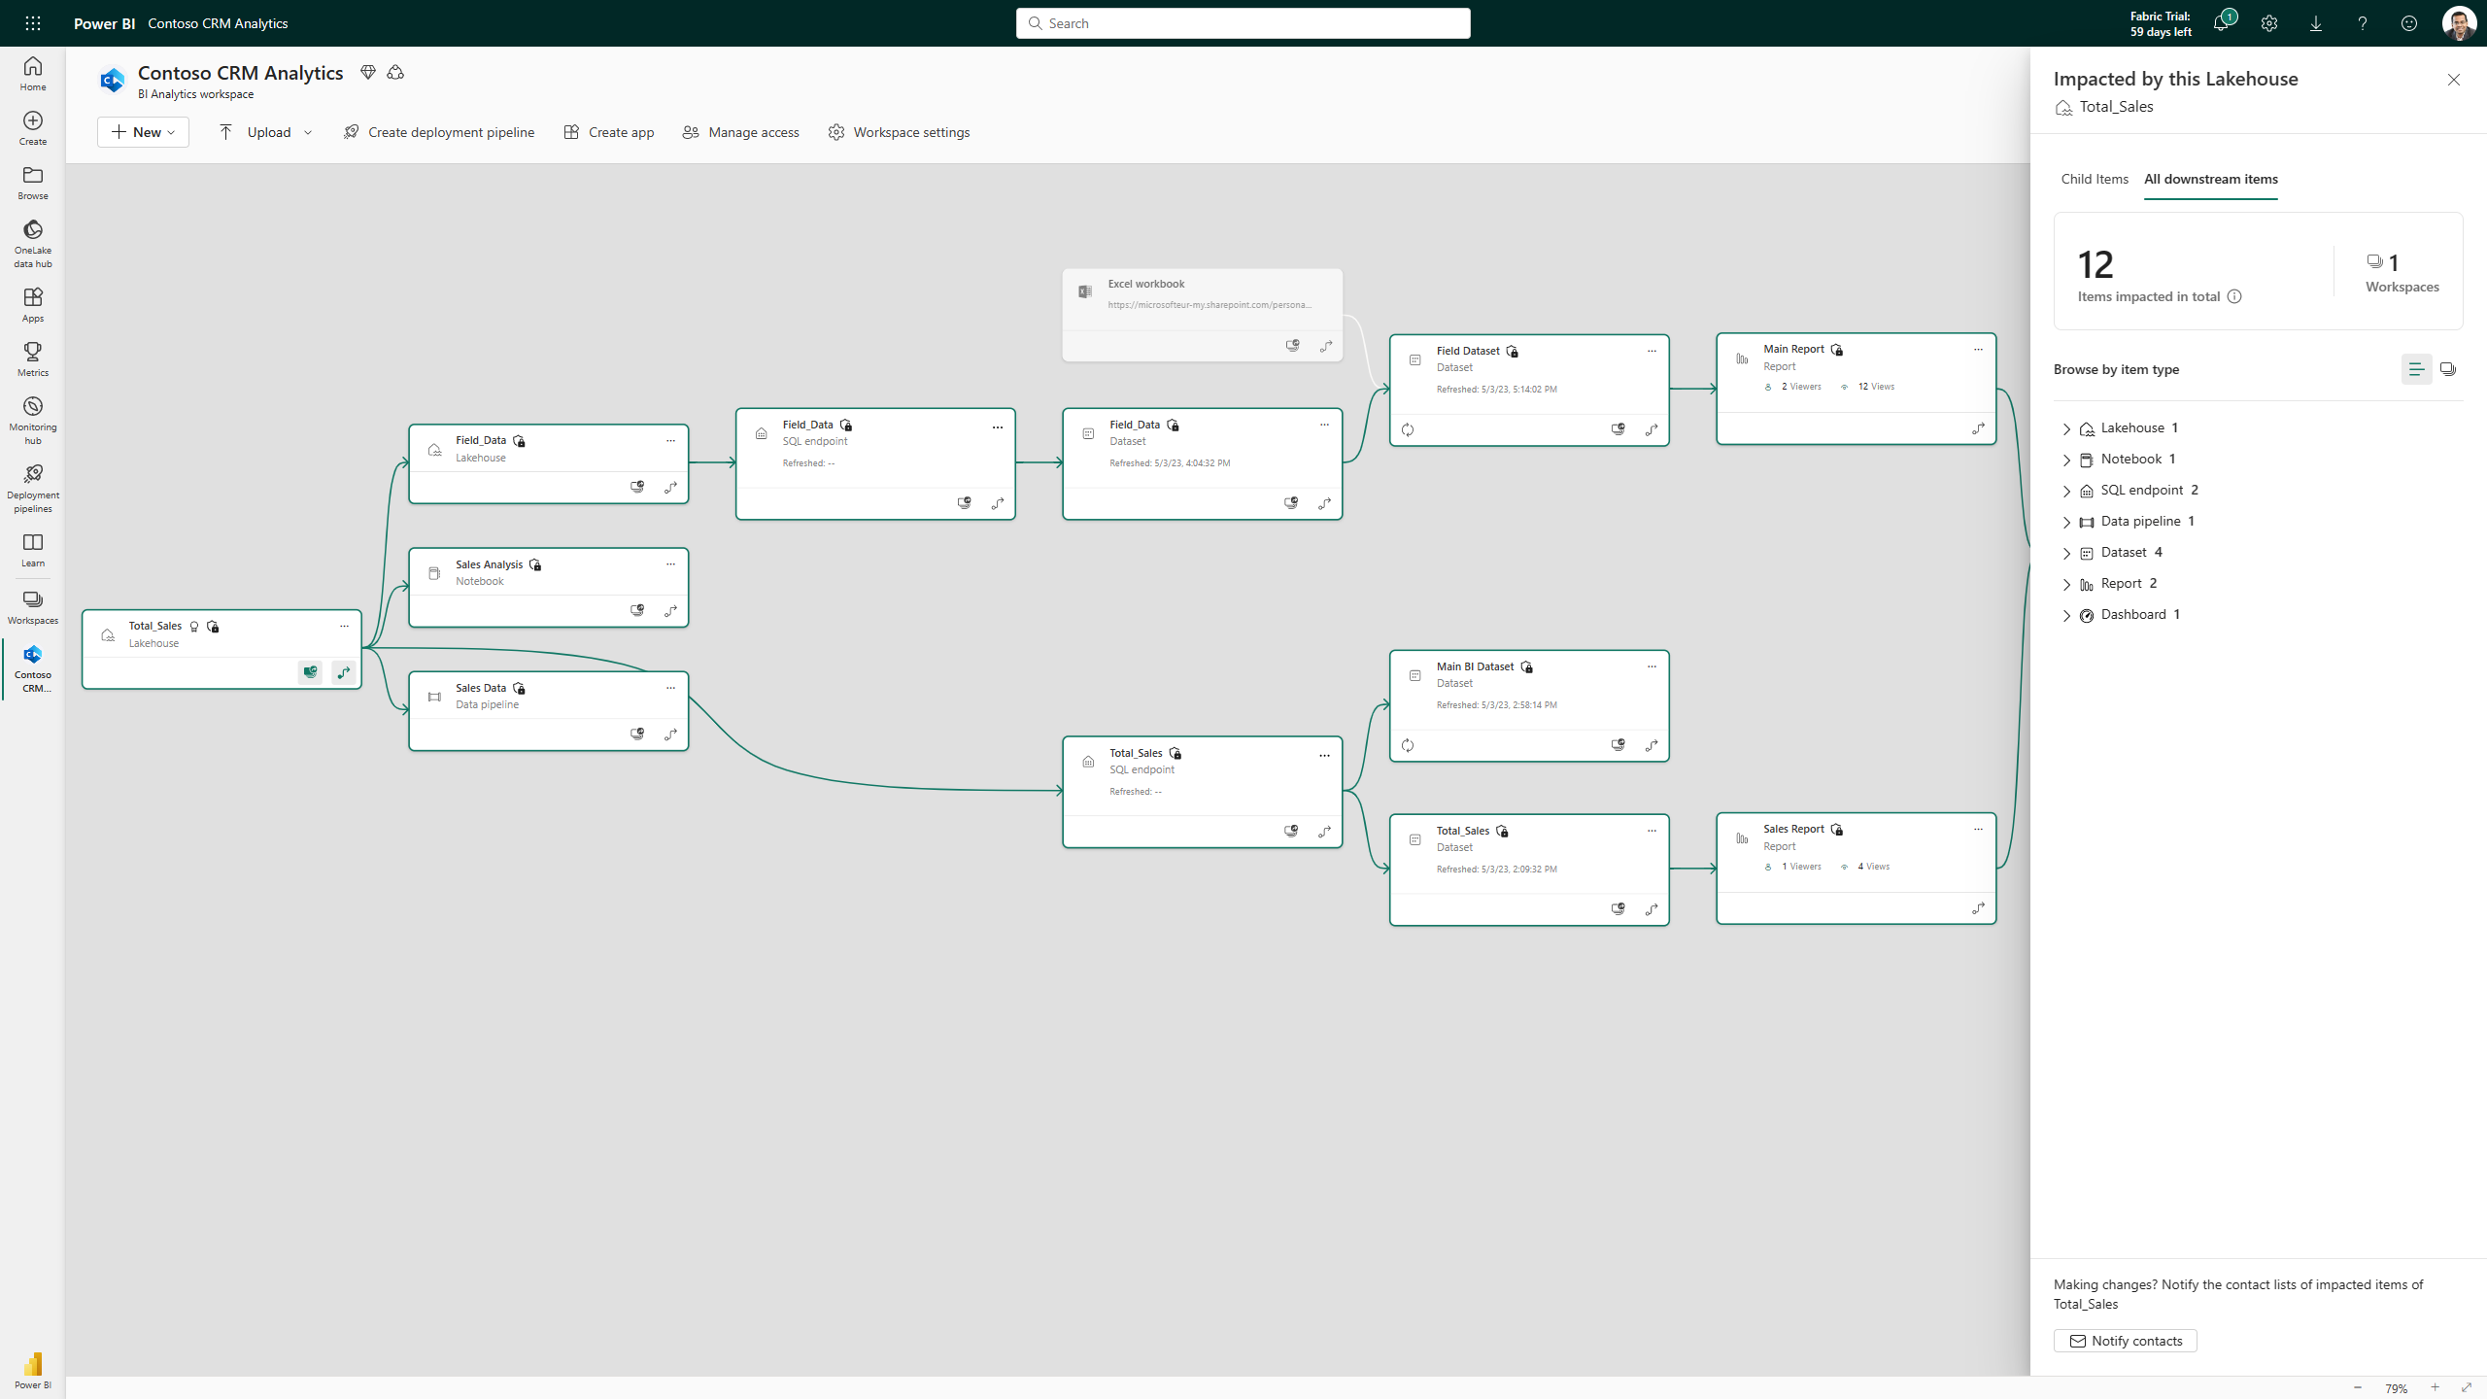
Task: Click sensitivity label icon beside workspace title
Action: click(395, 72)
